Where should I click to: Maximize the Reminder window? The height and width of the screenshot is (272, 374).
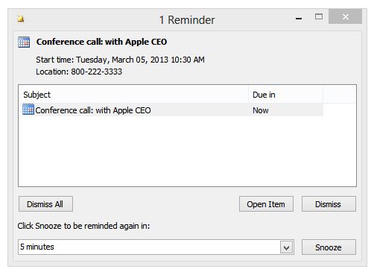point(319,16)
